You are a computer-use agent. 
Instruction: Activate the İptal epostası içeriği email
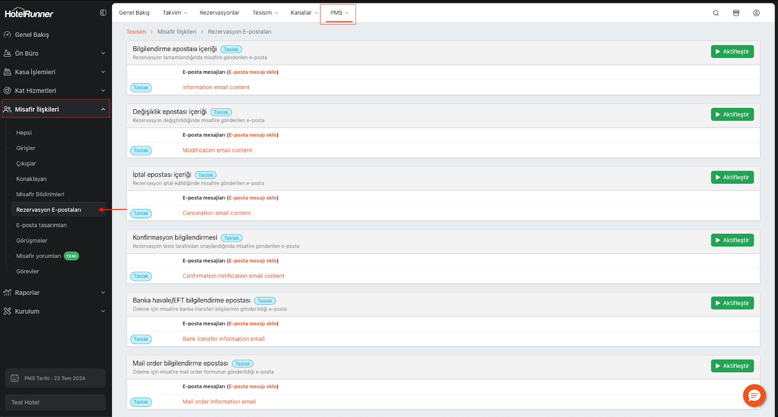(732, 177)
